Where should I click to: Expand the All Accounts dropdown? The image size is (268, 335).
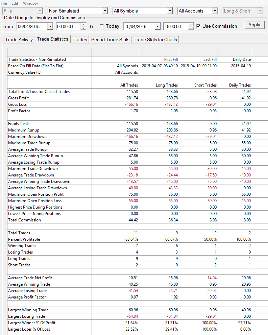point(215,11)
